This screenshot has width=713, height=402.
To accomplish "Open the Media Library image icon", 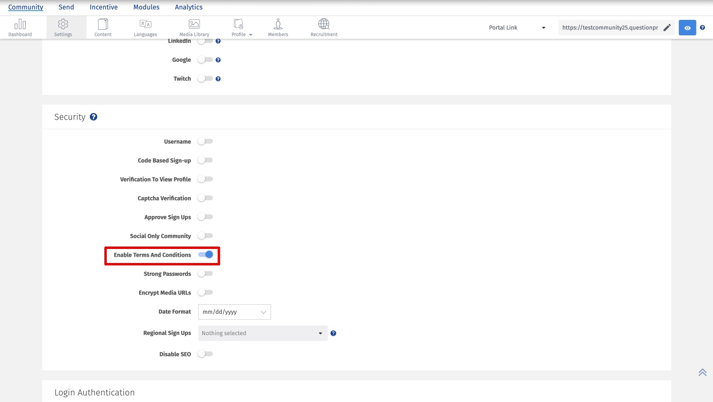I will click(x=194, y=24).
